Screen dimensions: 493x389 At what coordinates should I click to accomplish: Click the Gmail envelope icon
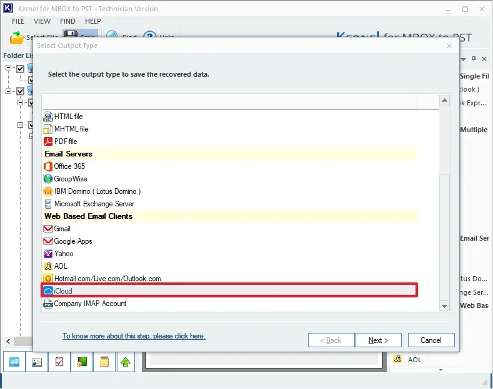click(47, 229)
